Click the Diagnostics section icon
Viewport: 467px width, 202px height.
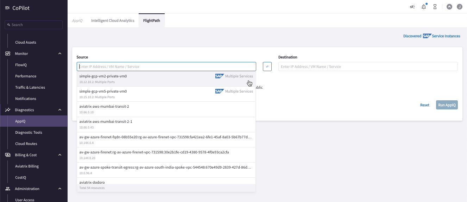[8, 110]
